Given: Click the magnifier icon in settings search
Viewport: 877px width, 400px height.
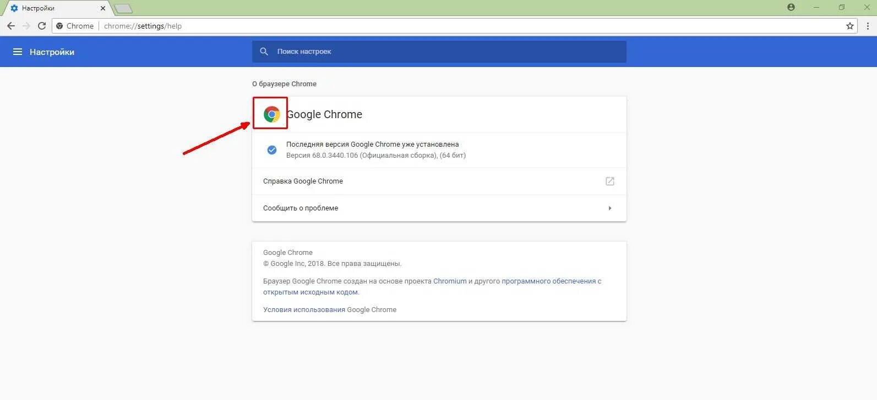Looking at the screenshot, I should pos(264,51).
